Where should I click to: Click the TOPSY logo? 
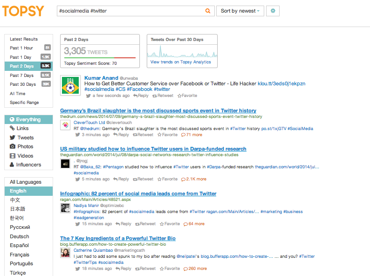tap(23, 11)
